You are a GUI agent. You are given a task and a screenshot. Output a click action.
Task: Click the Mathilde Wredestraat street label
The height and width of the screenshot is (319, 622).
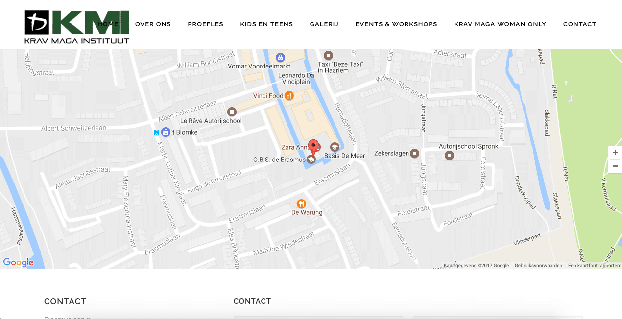[283, 244]
